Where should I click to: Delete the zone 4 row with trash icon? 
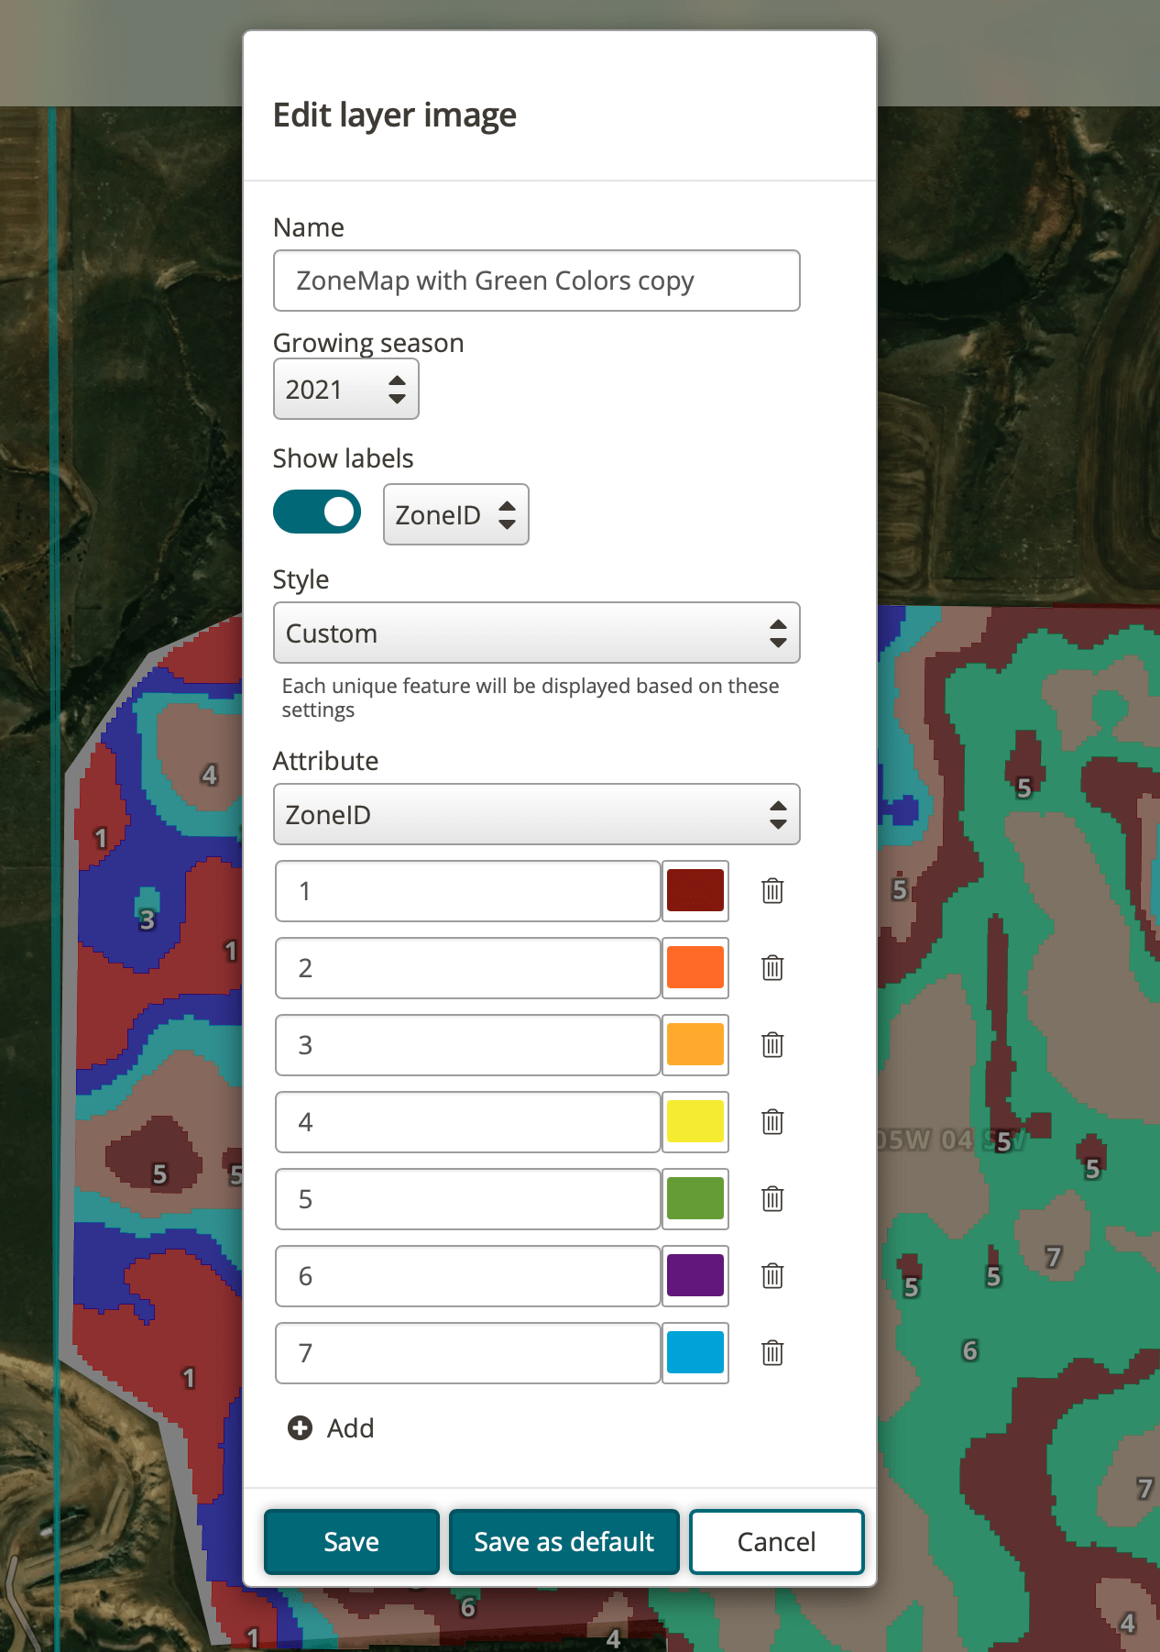pyautogui.click(x=772, y=1121)
